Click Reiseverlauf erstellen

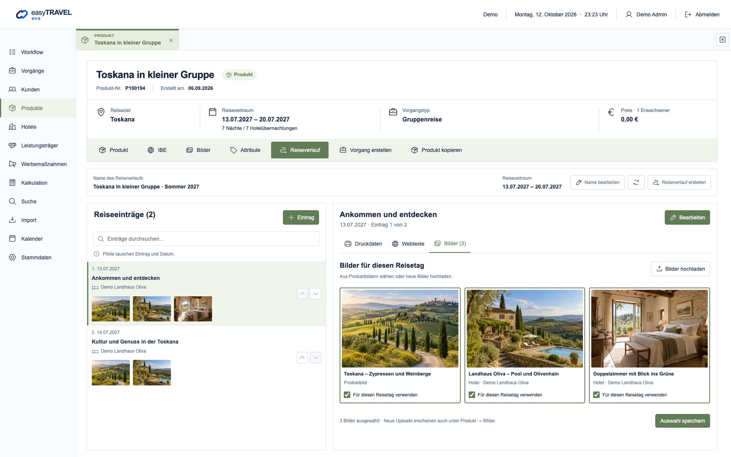pyautogui.click(x=679, y=182)
